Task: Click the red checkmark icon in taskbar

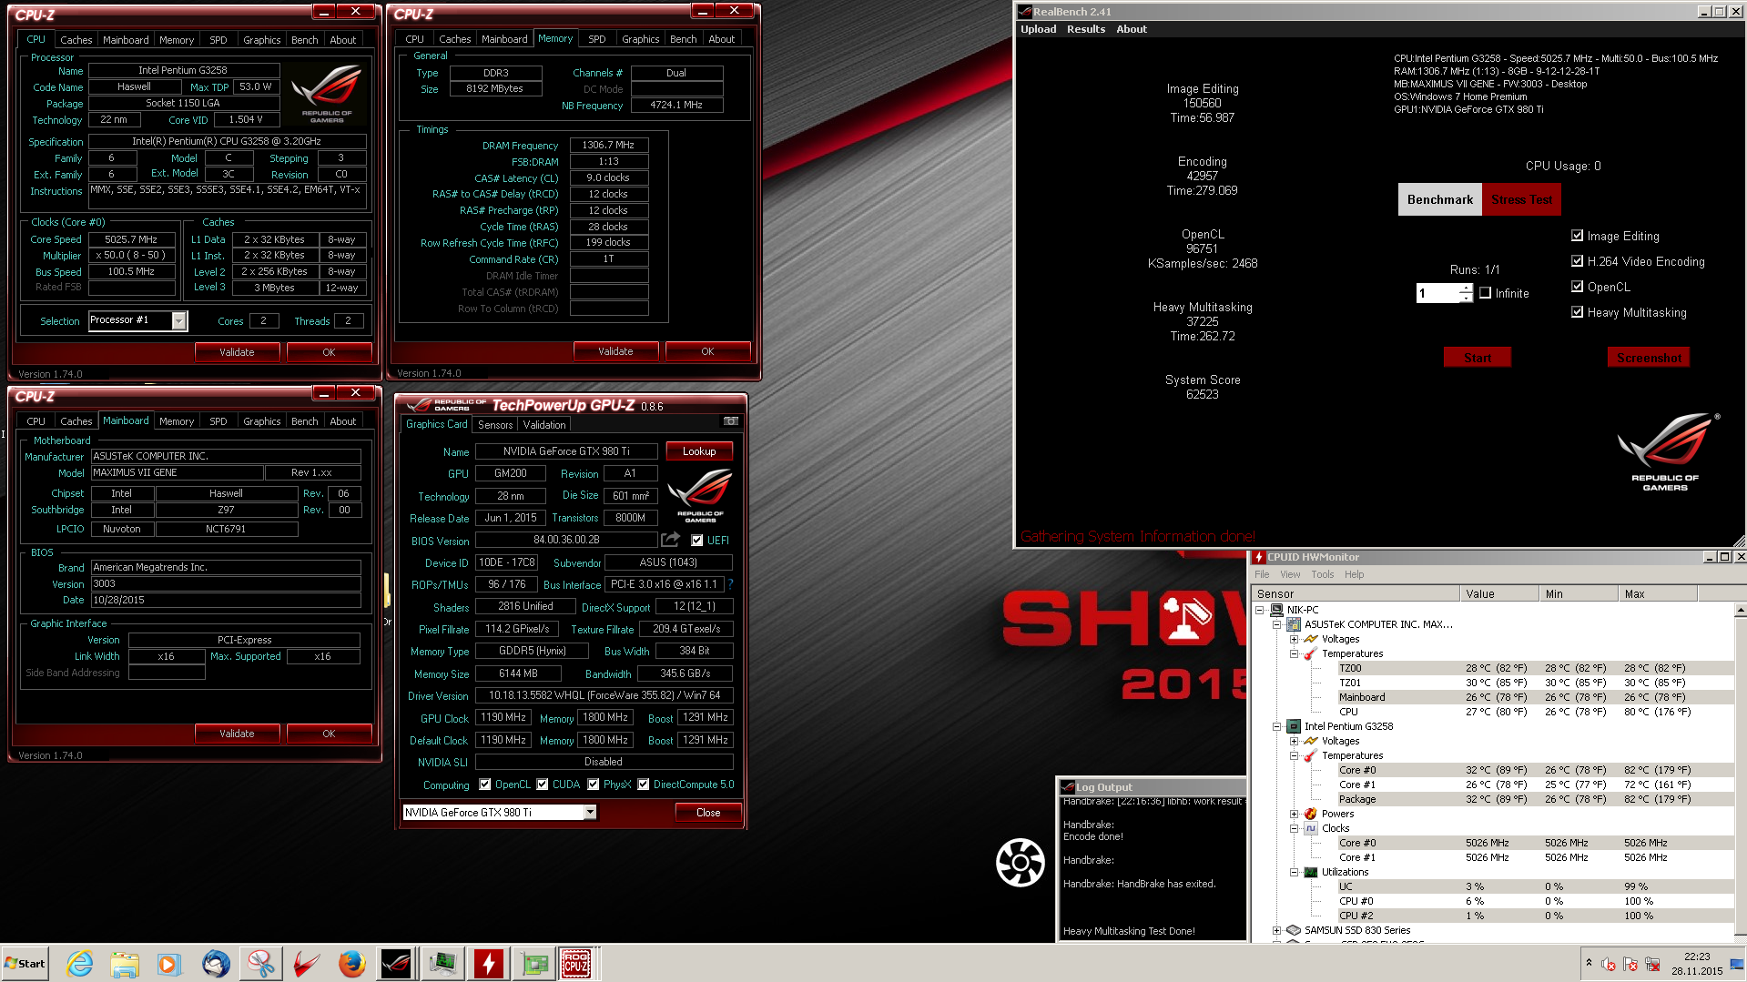Action: pos(307,963)
